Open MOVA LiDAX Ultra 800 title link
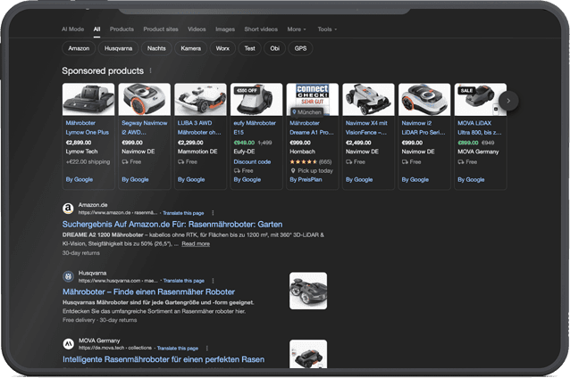 click(x=480, y=127)
